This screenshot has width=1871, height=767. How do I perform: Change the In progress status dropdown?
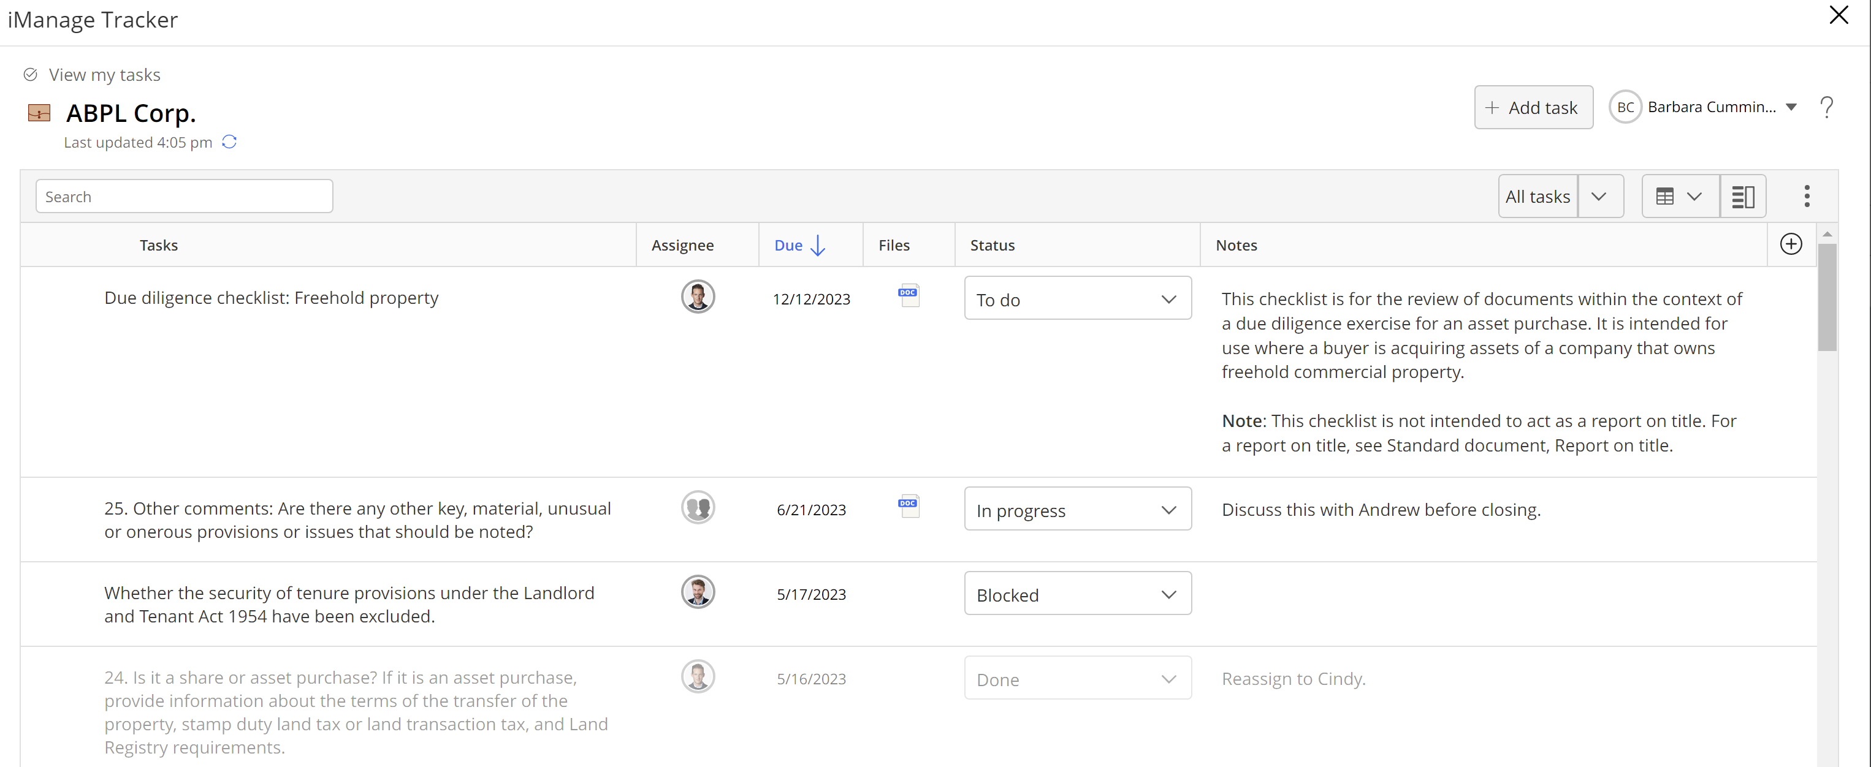click(x=1077, y=510)
